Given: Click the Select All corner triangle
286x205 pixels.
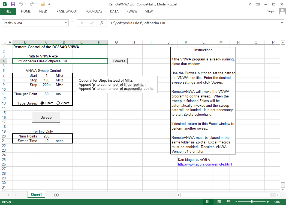Looking at the screenshot, I should tap(5, 42).
